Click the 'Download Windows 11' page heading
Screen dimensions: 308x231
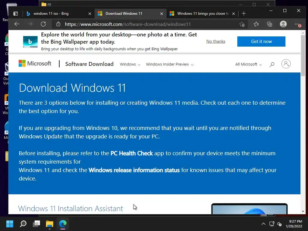[x=72, y=88]
